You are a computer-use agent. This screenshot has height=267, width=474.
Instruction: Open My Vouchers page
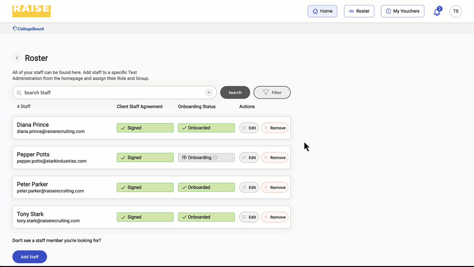tap(402, 11)
